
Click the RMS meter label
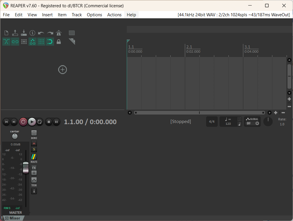[x=7, y=208]
